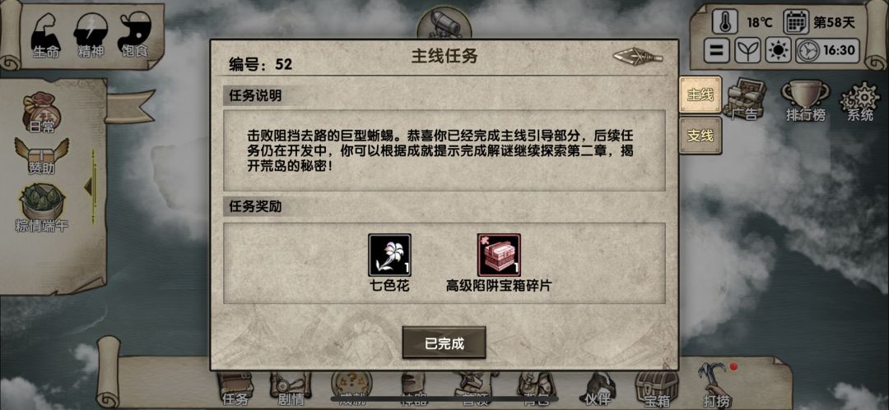Switch to the 主线 quest tab
The height and width of the screenshot is (410, 889).
pos(700,95)
